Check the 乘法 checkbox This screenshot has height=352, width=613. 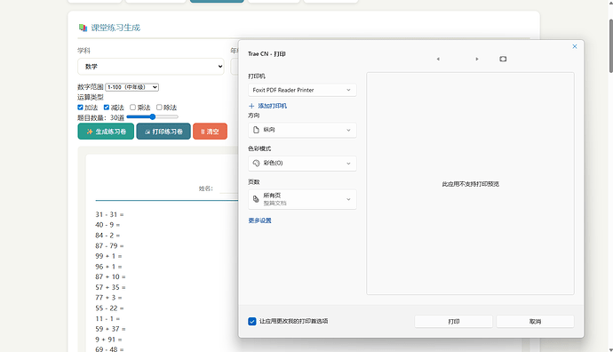[133, 108]
